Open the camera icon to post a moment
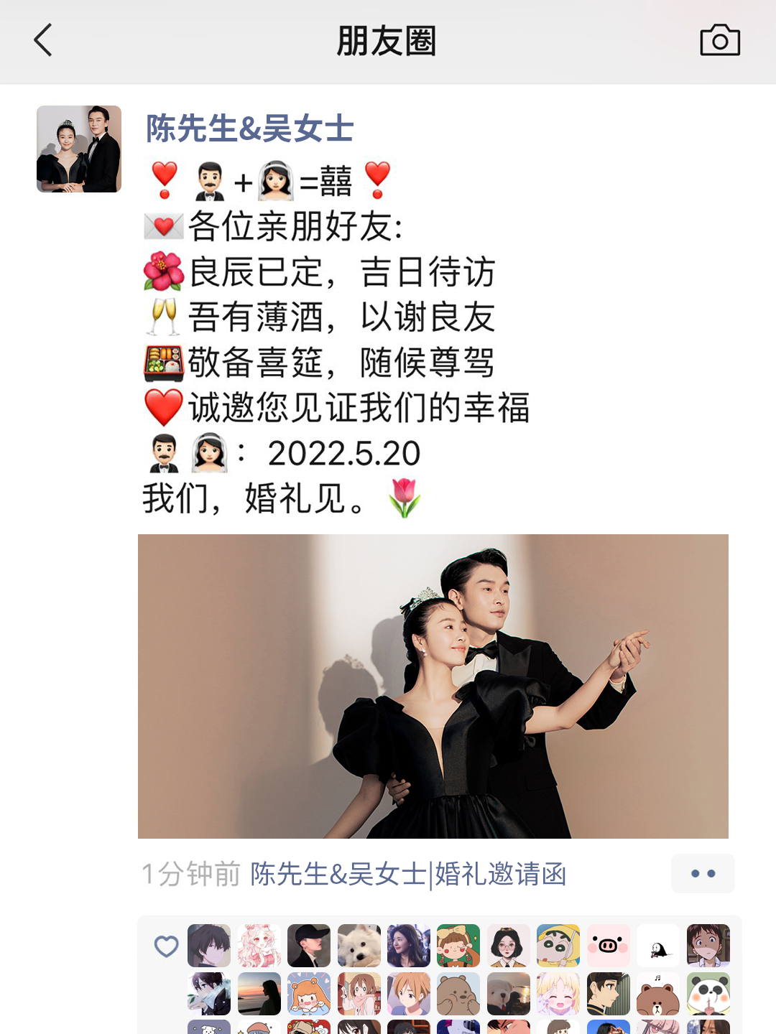776x1034 pixels. (720, 40)
